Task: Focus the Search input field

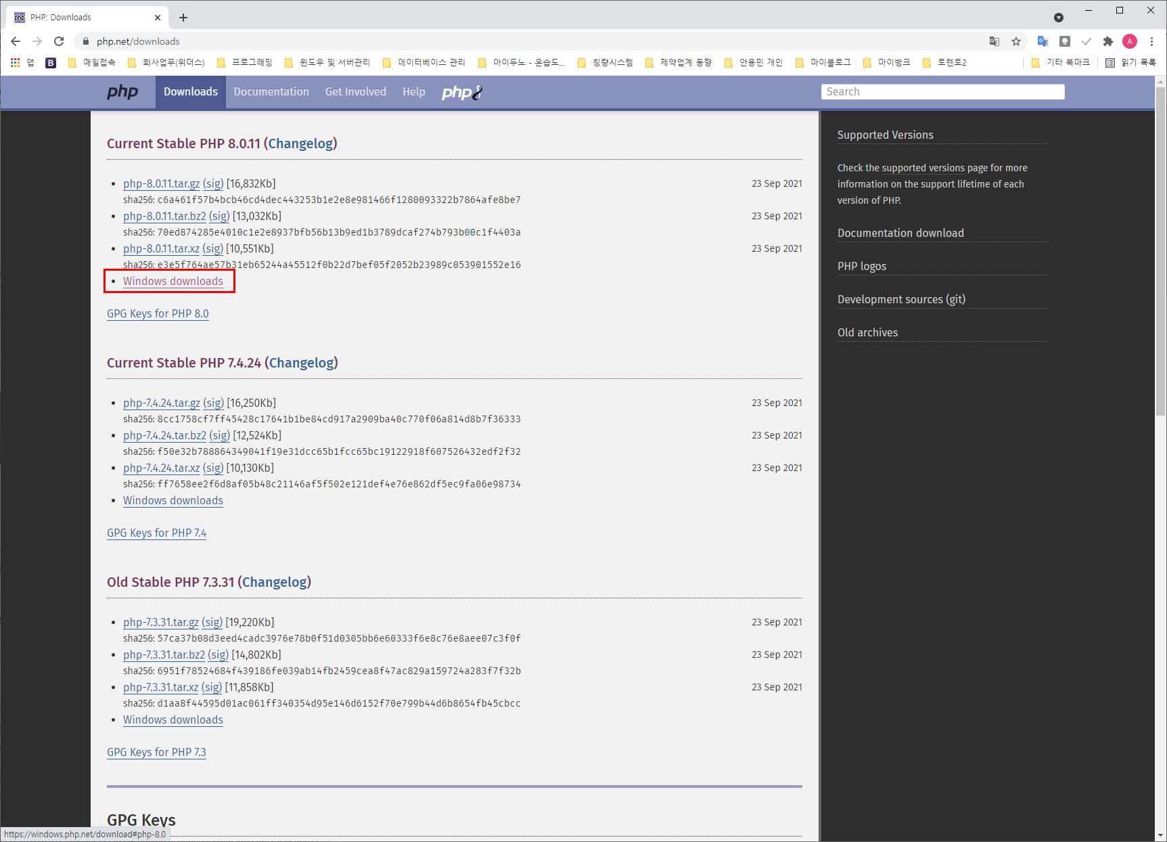Action: click(x=943, y=92)
